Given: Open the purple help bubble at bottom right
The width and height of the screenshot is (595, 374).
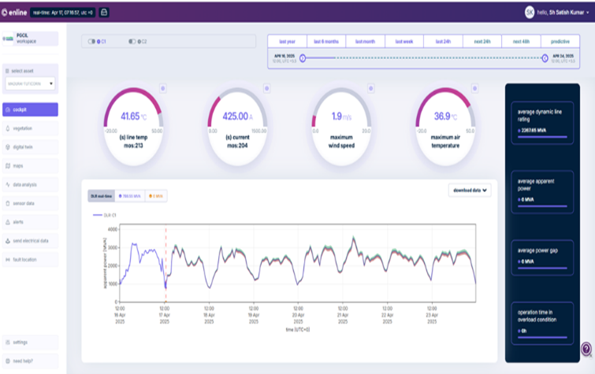Looking at the screenshot, I should pyautogui.click(x=586, y=349).
